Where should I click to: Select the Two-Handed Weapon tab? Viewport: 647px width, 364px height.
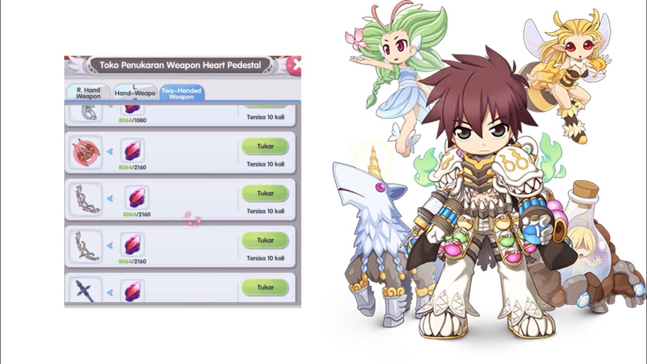tap(181, 93)
